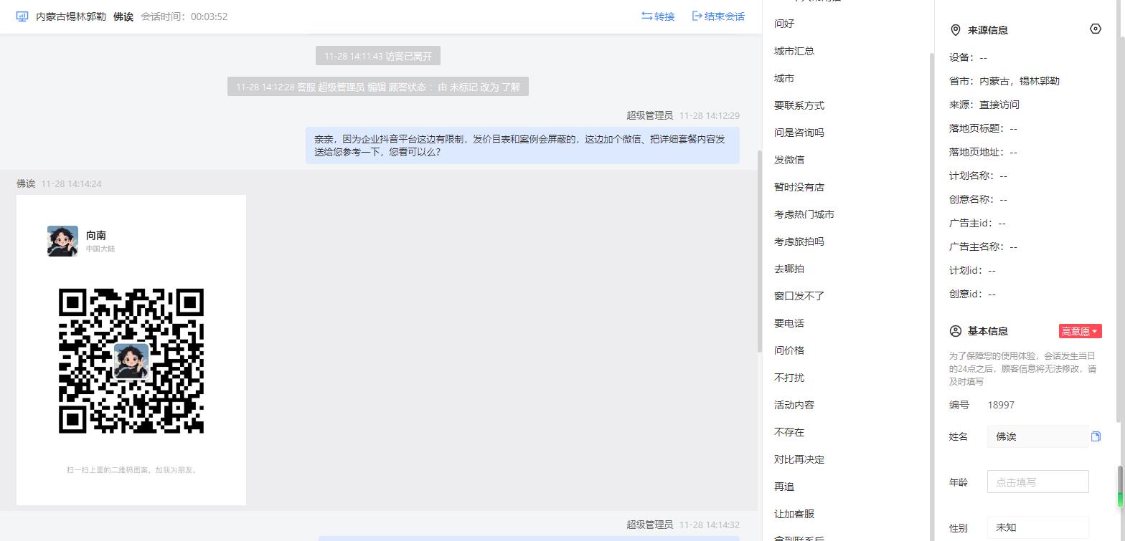Select the quick reply 不存在
1125x541 pixels.
coord(789,432)
